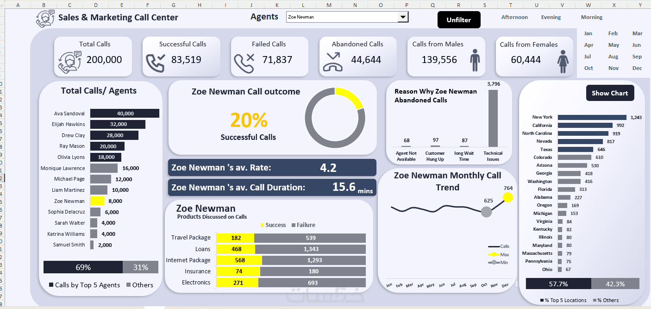Select column M header
The height and width of the screenshot is (309, 651).
(329, 6)
